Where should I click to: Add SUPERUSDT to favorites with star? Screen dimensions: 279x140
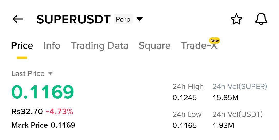tap(236, 19)
